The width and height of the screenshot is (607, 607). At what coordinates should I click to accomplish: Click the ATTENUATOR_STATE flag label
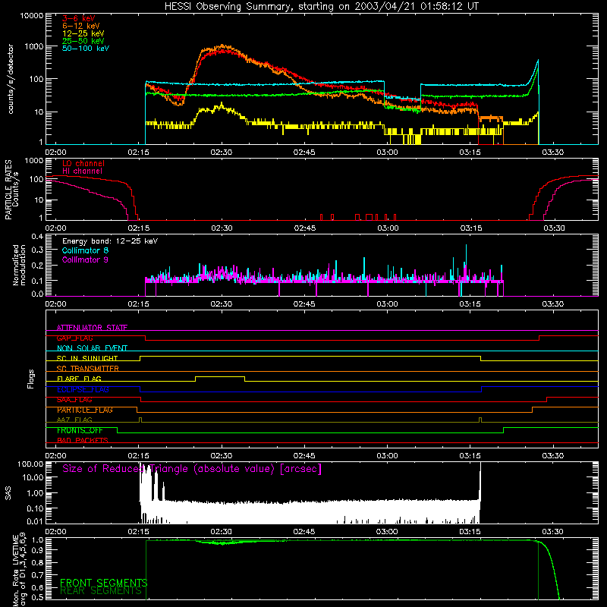click(92, 328)
